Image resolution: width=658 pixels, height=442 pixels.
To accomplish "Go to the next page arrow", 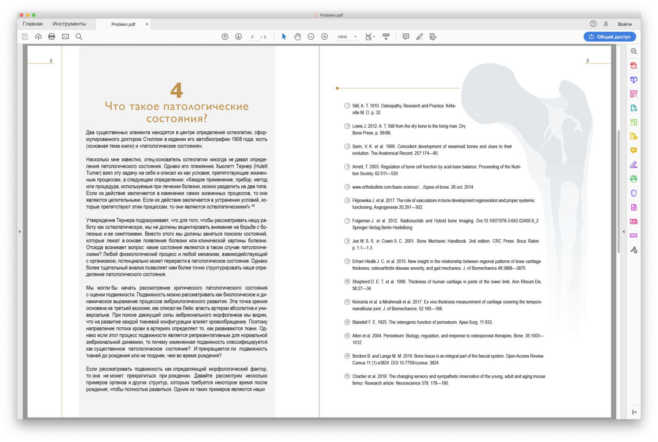I will 239,37.
